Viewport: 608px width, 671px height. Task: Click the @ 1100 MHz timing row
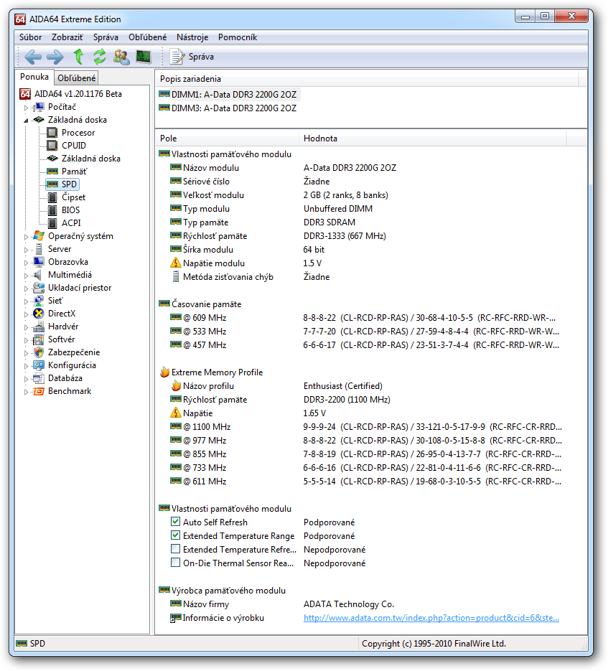point(360,427)
